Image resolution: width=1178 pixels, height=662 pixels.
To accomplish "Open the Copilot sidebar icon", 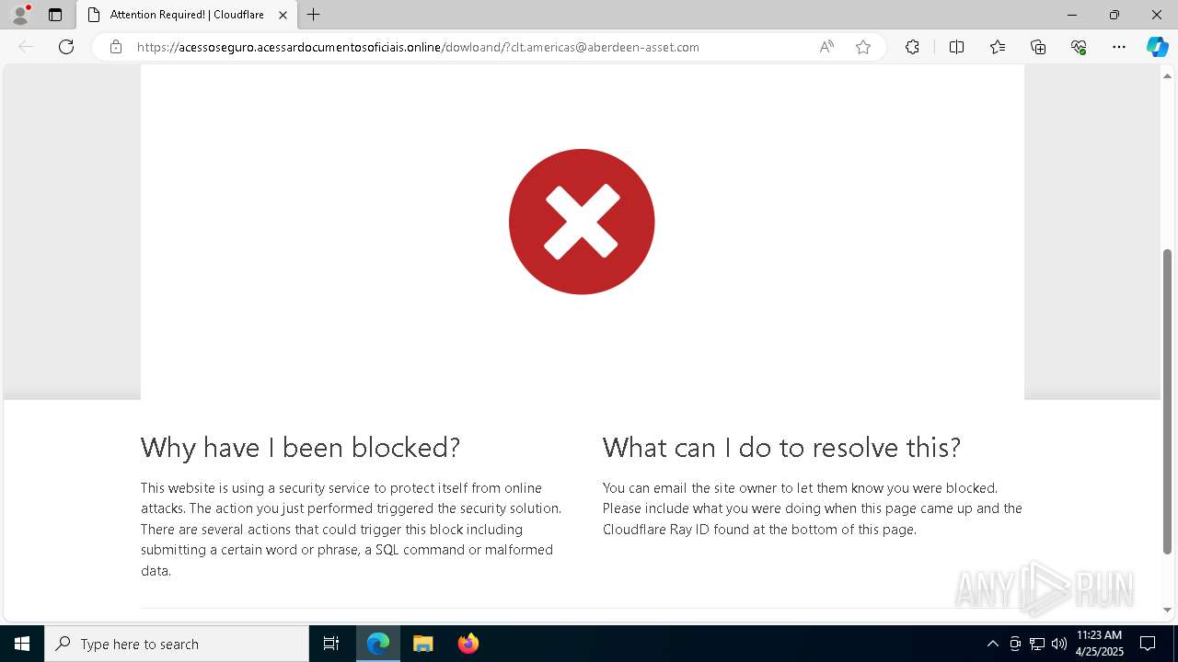I will tap(1157, 47).
